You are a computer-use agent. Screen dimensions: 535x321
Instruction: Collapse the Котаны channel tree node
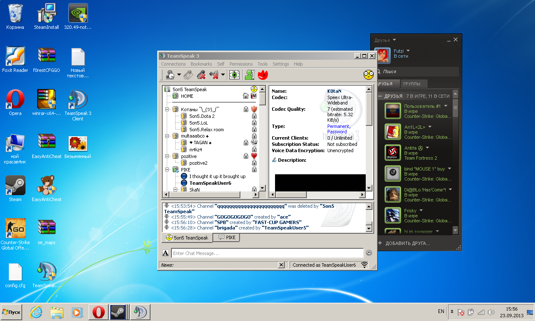167,110
